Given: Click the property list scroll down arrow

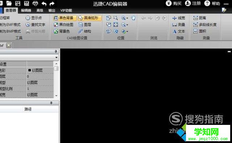Looking at the screenshot, I should [56, 96].
